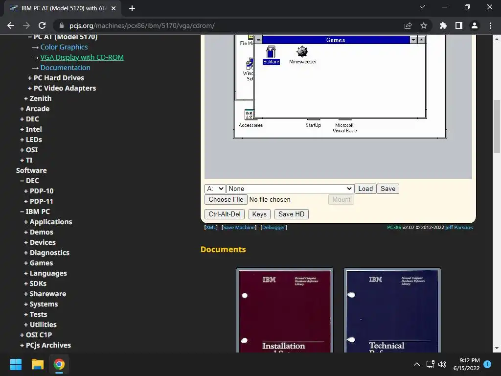Open the Solitaire game icon
Viewport: 501px width, 376px height.
coord(271,55)
